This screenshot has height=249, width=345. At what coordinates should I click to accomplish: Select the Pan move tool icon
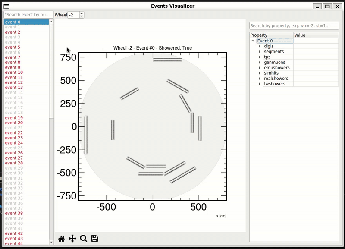(x=72, y=239)
